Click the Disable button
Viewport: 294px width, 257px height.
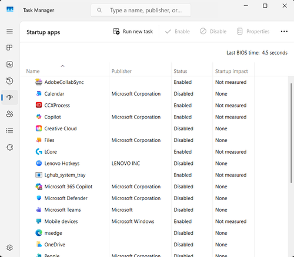click(x=213, y=31)
